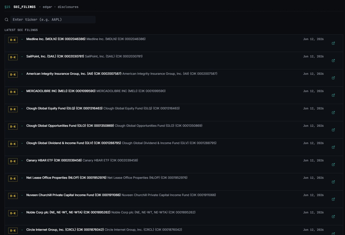Click the 8-K badge for SailPoint, Inc.
The height and width of the screenshot is (235, 345).
(x=13, y=57)
